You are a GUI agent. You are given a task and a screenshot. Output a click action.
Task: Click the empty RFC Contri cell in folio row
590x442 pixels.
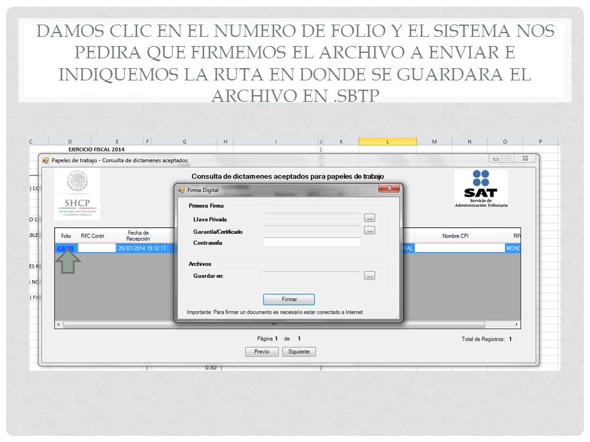(96, 248)
